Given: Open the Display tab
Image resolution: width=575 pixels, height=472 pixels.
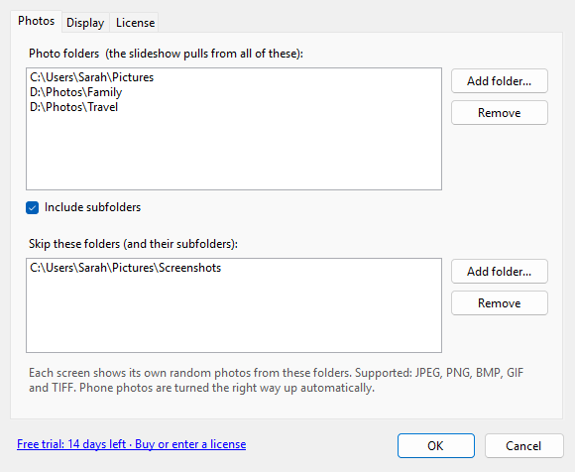Looking at the screenshot, I should 85,23.
